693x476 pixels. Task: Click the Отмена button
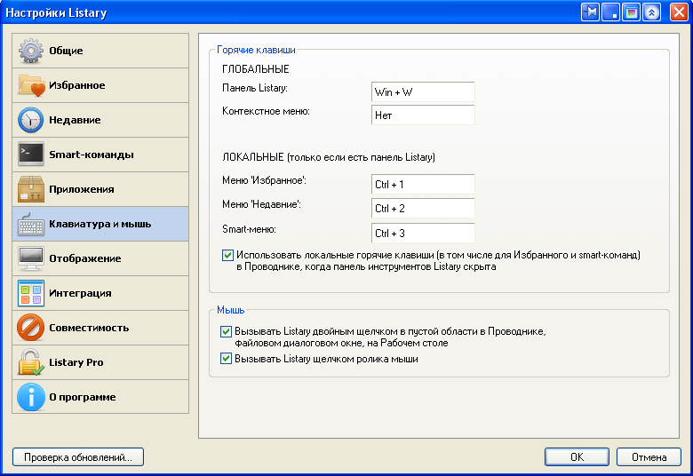649,457
